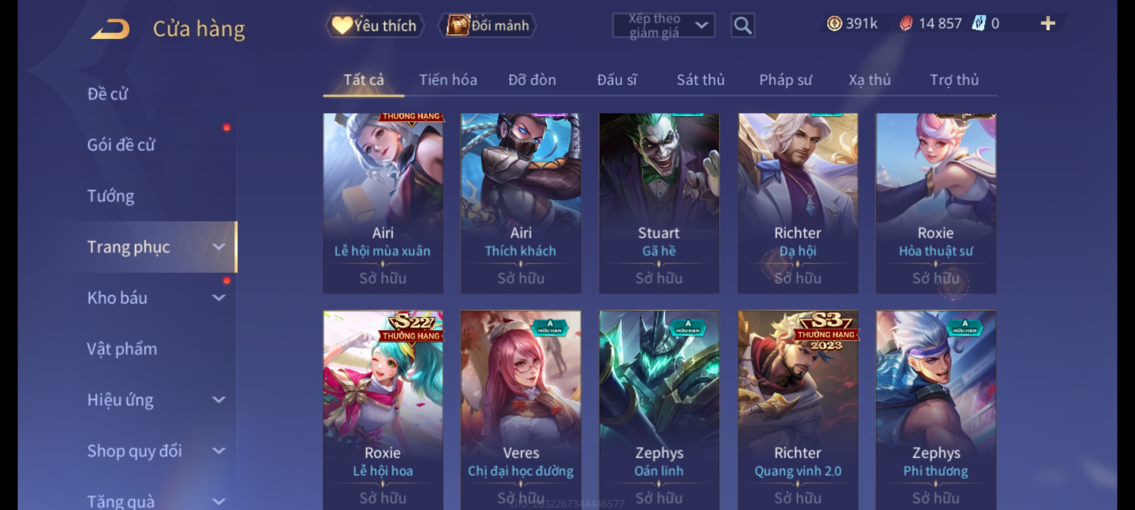
Task: Open the search magnifier icon
Action: [x=742, y=25]
